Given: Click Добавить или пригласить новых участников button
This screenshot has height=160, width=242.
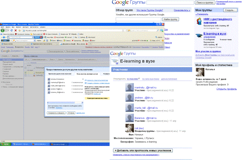Looking at the screenshot, I should coord(143,150).
